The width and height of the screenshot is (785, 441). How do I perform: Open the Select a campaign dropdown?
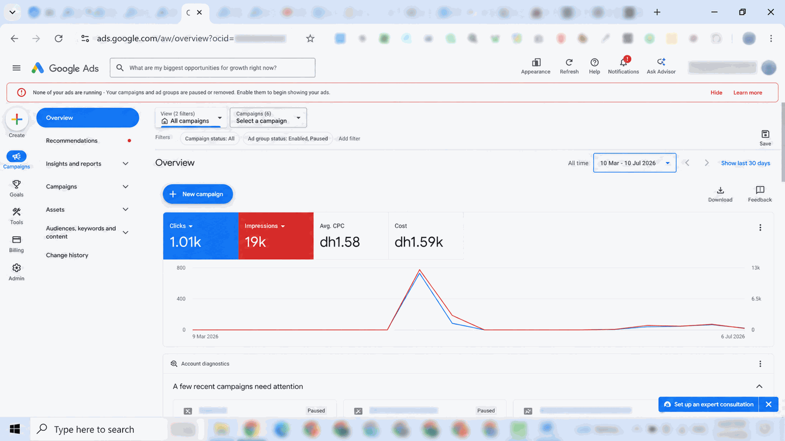tap(268, 118)
